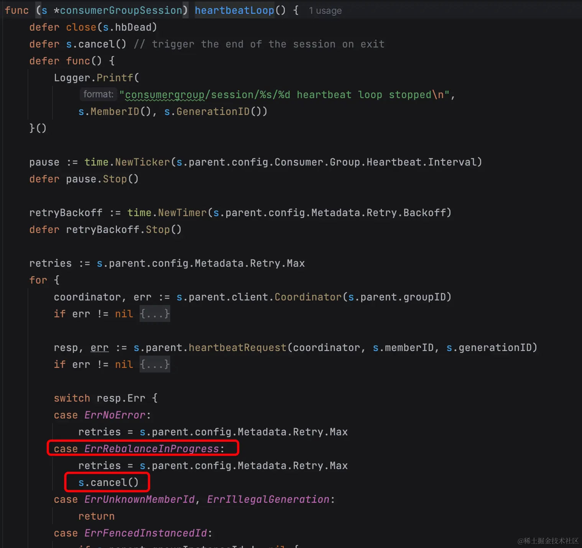Image resolution: width=582 pixels, height=548 pixels.
Task: Click close(s.hbDead) call
Action: (x=112, y=27)
